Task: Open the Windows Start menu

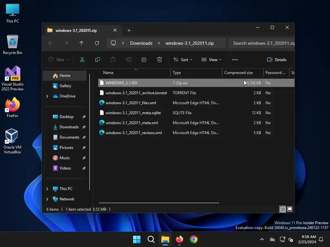Action: click(137, 239)
